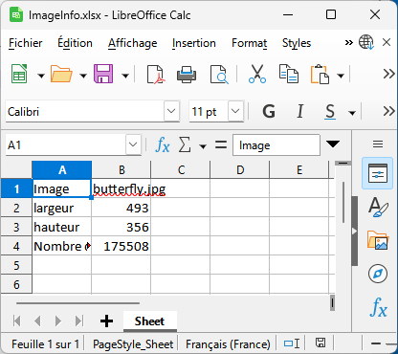
Task: Click the vertical scrollbar
Action: click(343, 202)
